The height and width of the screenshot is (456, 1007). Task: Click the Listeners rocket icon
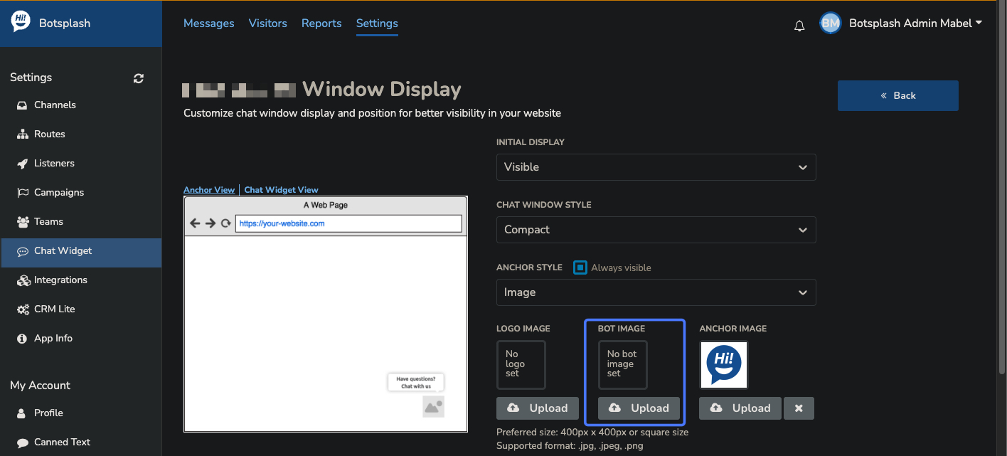(x=22, y=164)
